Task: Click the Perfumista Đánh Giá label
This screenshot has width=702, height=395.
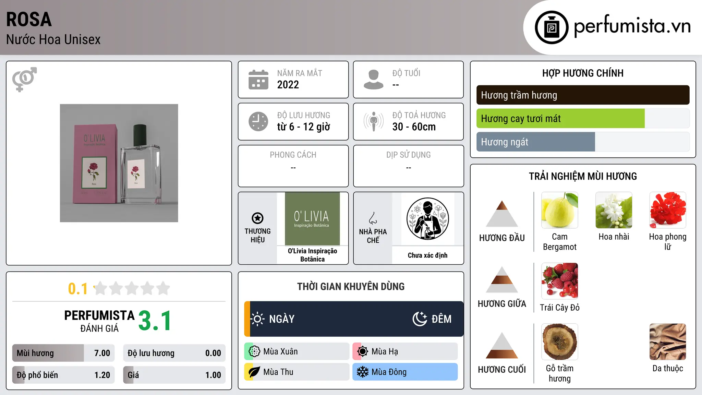Action: coord(99,321)
